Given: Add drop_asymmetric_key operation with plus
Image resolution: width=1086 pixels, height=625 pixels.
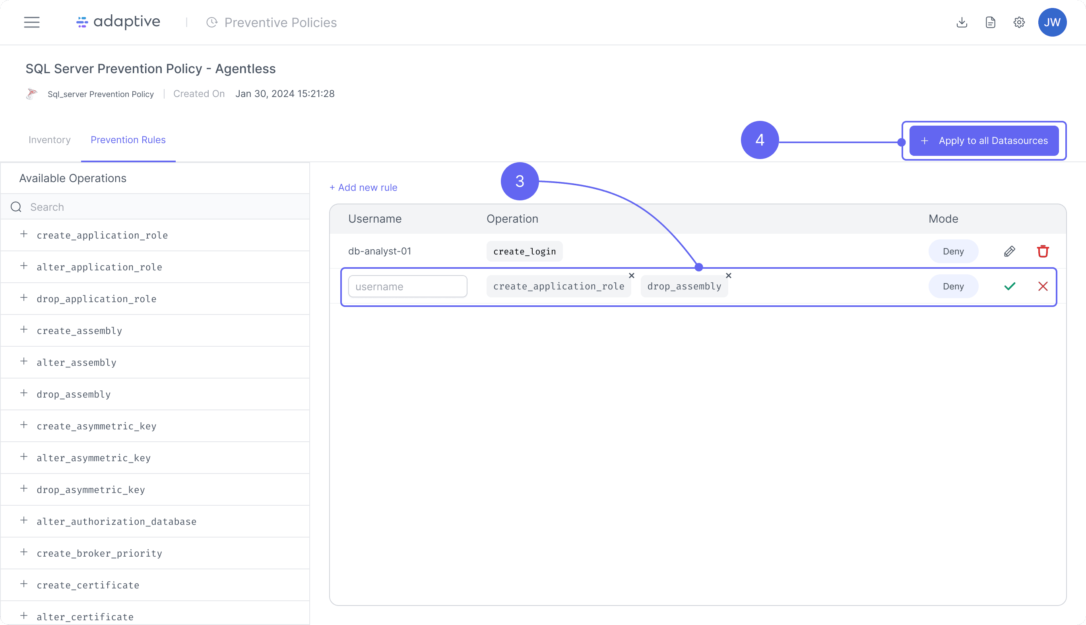Looking at the screenshot, I should tap(24, 489).
